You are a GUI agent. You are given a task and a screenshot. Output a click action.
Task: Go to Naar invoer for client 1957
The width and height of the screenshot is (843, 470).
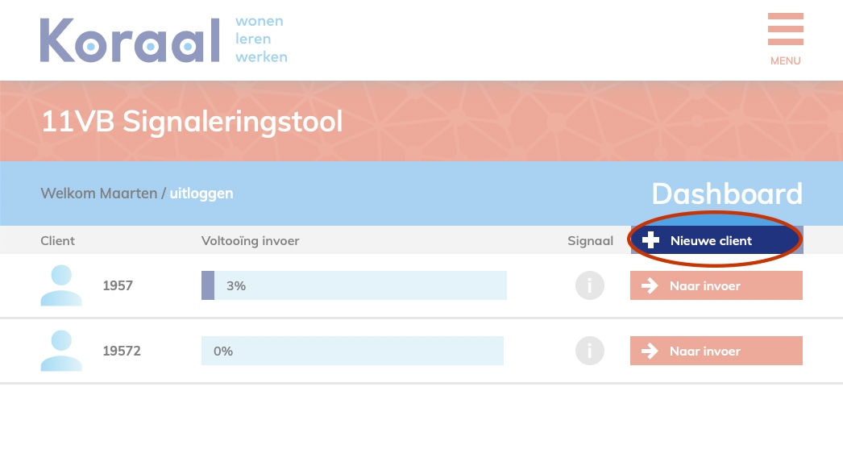(x=716, y=285)
